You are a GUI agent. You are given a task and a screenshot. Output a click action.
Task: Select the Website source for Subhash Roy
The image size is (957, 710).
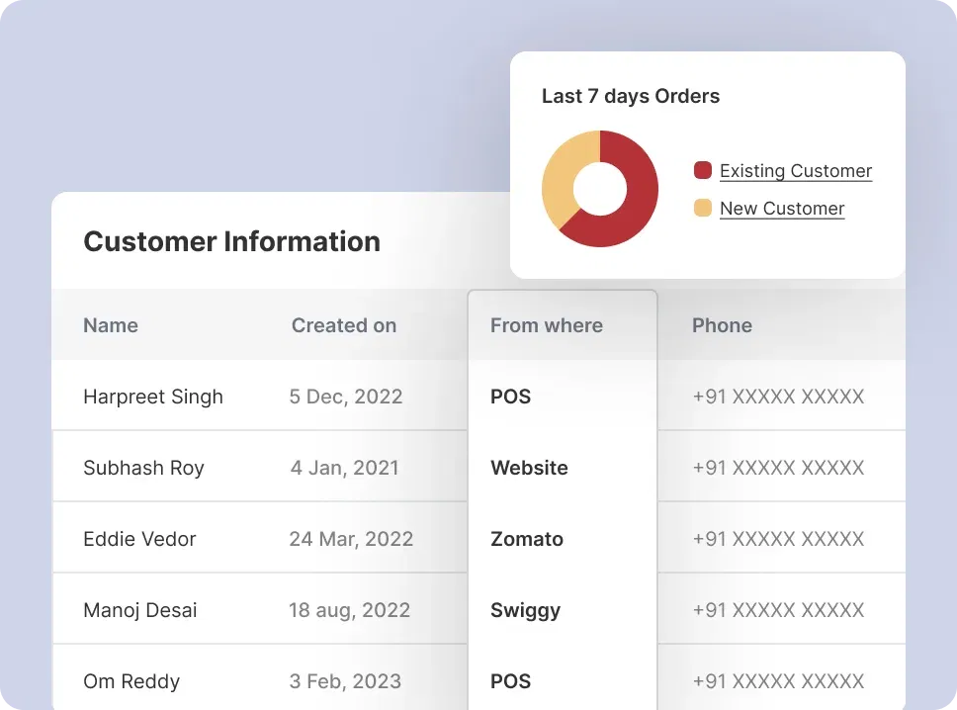point(529,468)
